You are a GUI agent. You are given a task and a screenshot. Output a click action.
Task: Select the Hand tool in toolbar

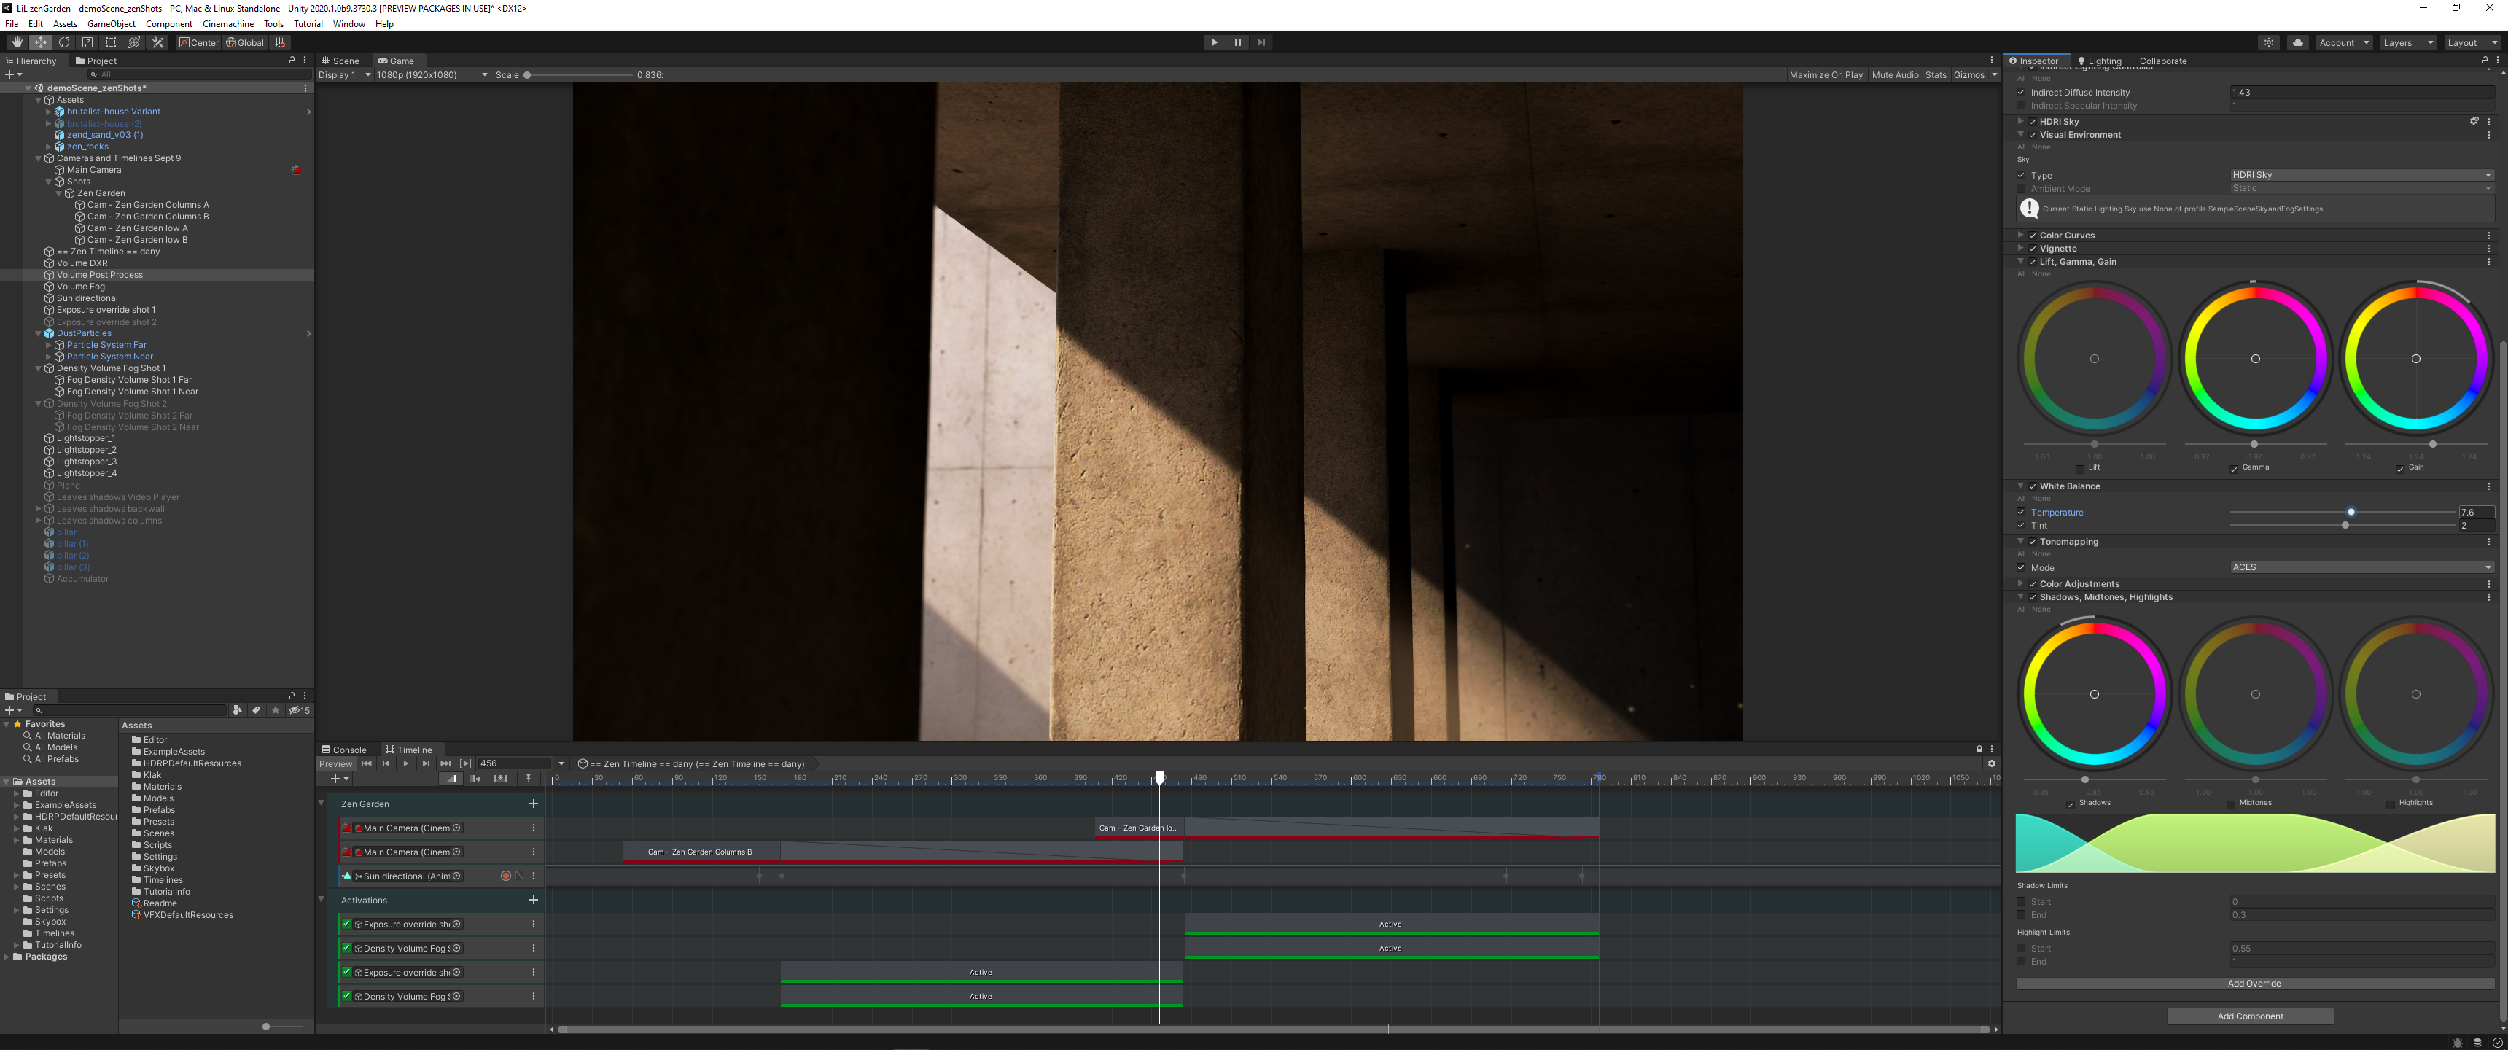coord(17,42)
